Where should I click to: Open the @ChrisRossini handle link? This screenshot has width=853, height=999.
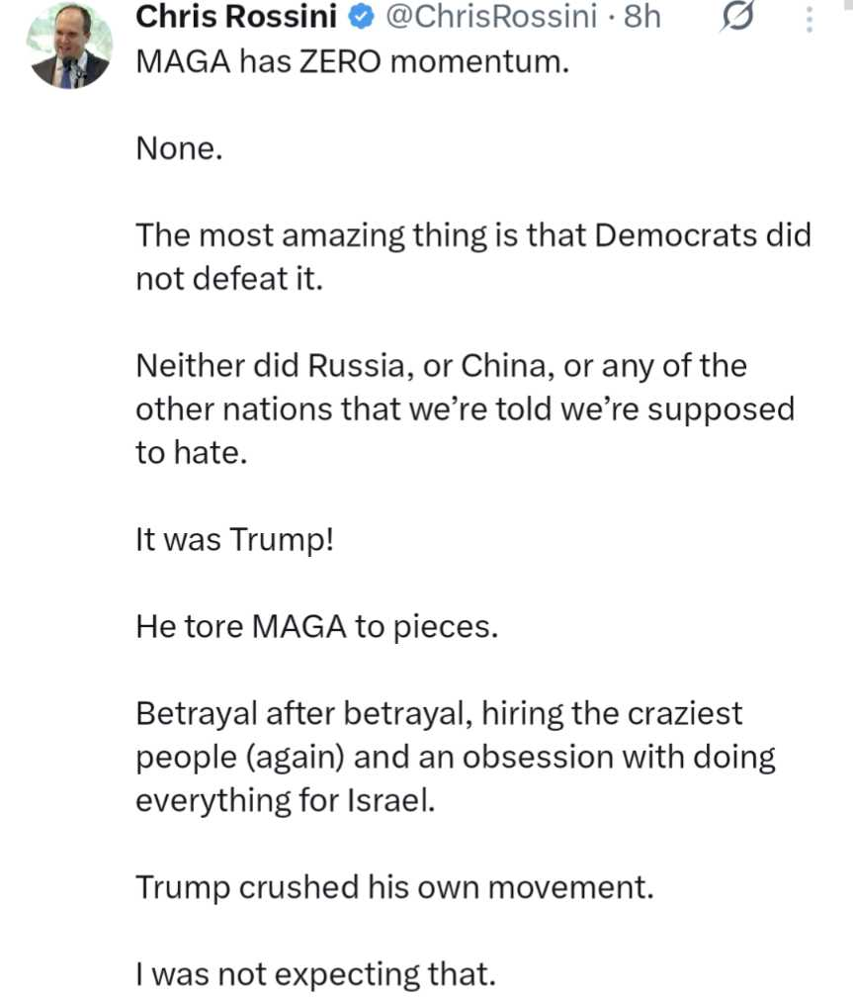tap(488, 16)
